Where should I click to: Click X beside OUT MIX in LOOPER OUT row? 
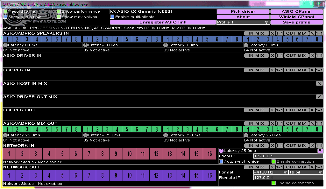312,110
